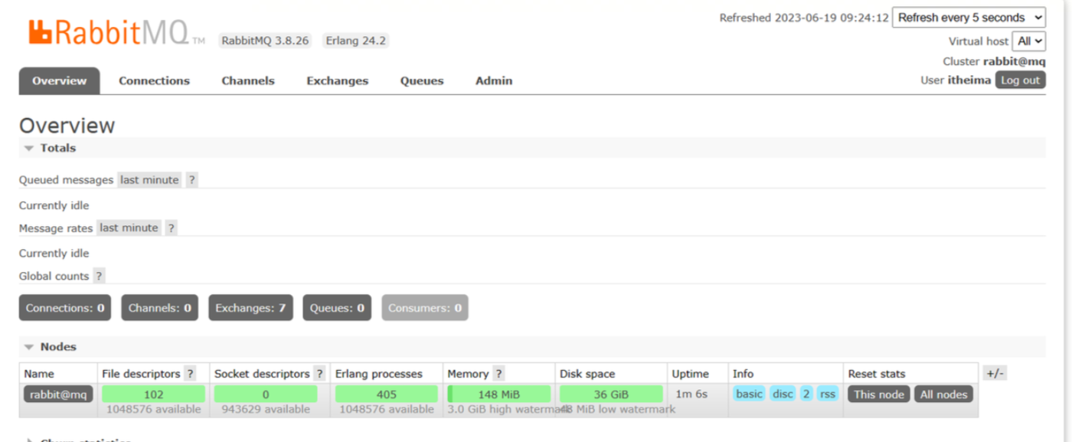Click help icon for Memory column
The image size is (1072, 442).
coord(498,374)
